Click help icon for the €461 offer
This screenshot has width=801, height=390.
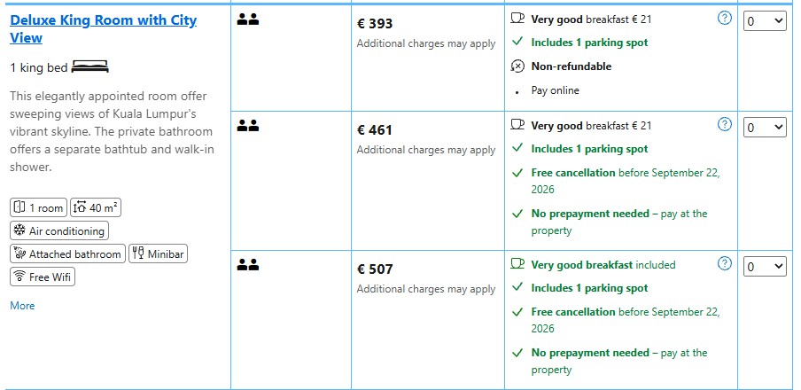click(725, 124)
